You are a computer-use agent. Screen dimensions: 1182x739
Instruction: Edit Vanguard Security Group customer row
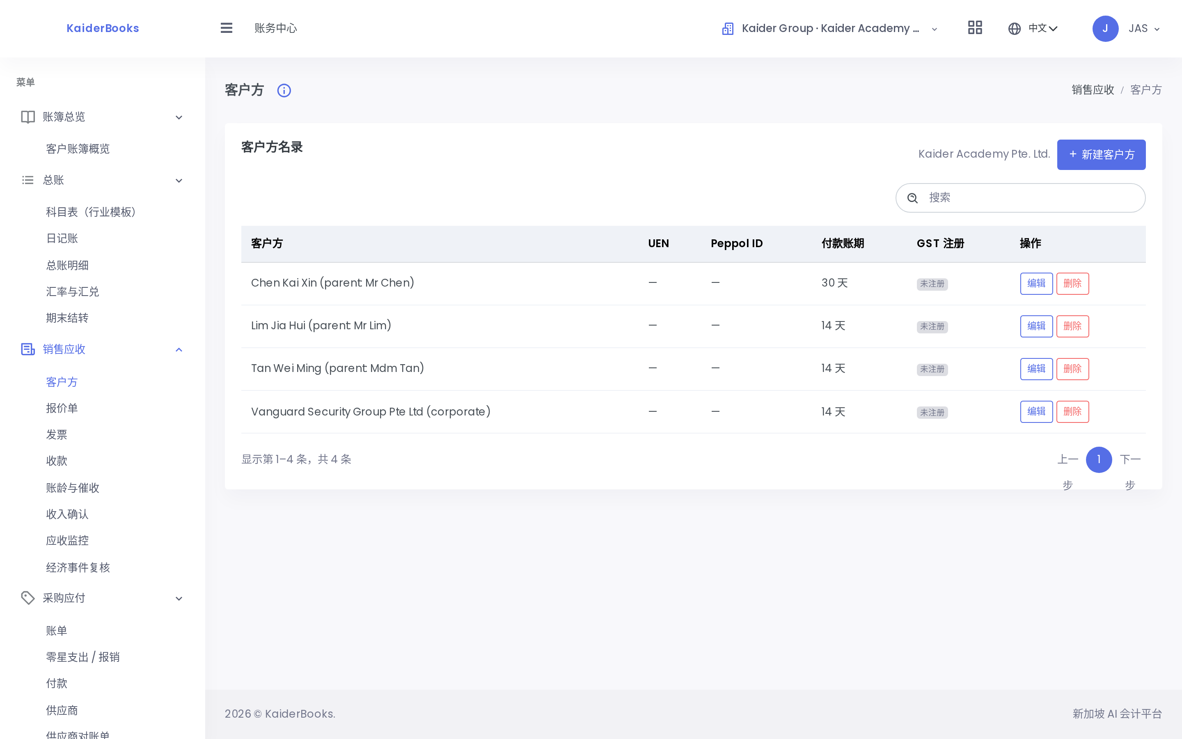pos(1036,411)
